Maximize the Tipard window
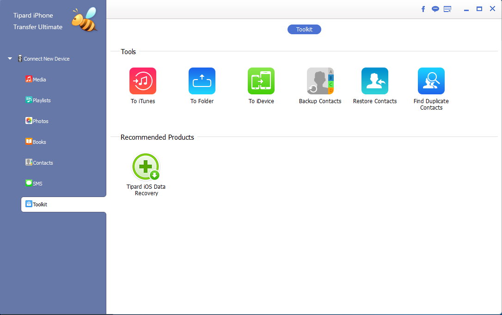This screenshot has height=315, width=502. click(479, 9)
